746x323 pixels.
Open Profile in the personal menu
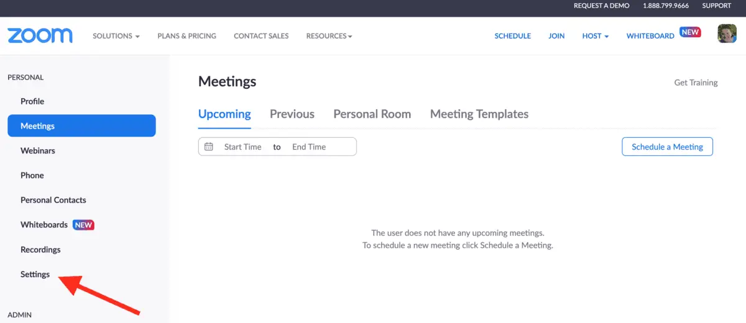32,101
